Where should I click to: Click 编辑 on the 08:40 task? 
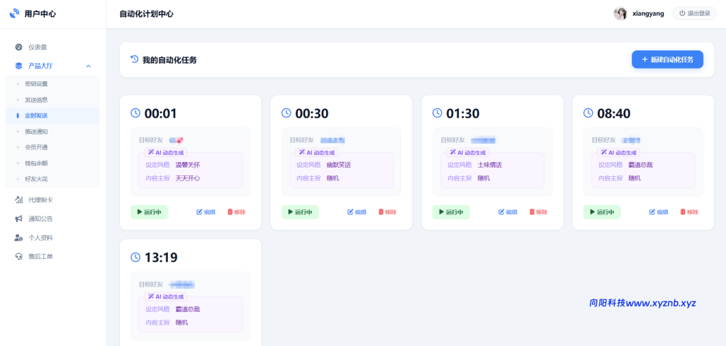(x=659, y=212)
